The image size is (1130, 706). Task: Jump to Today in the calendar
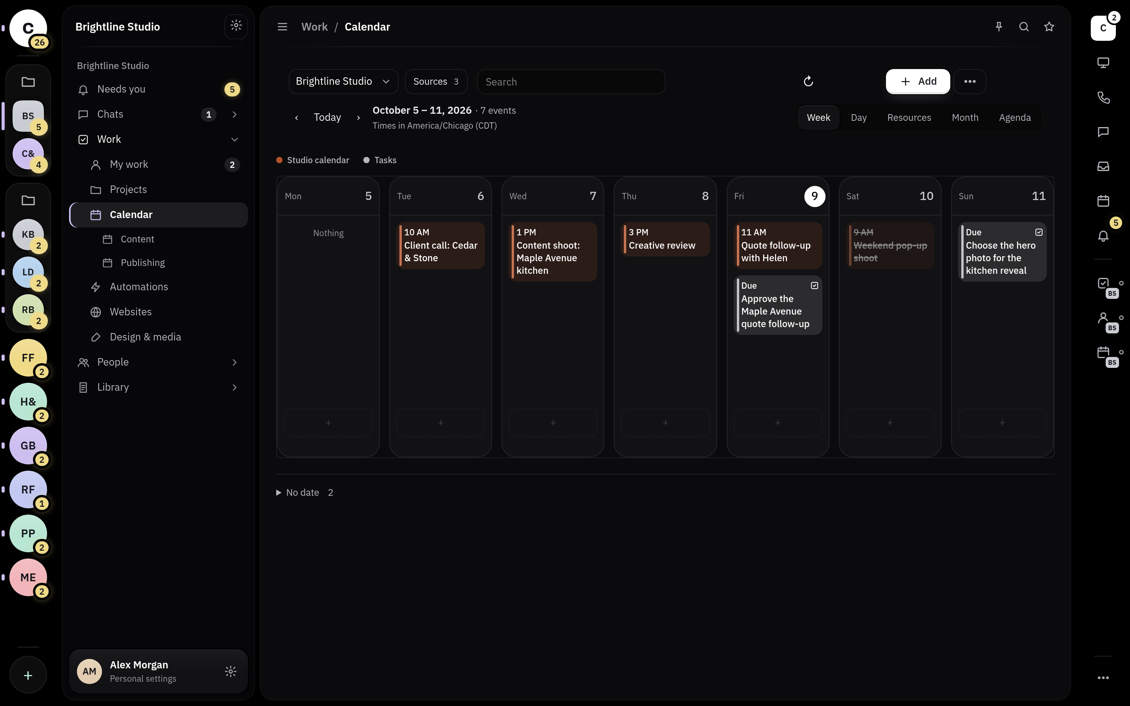point(327,117)
